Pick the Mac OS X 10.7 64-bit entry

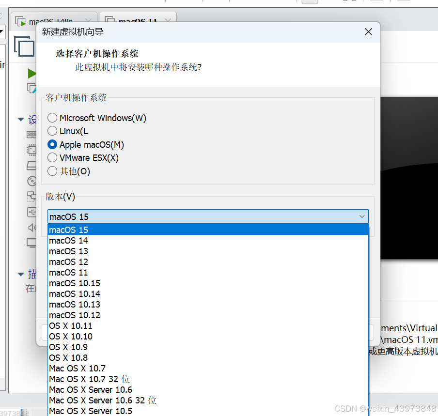[x=208, y=368]
